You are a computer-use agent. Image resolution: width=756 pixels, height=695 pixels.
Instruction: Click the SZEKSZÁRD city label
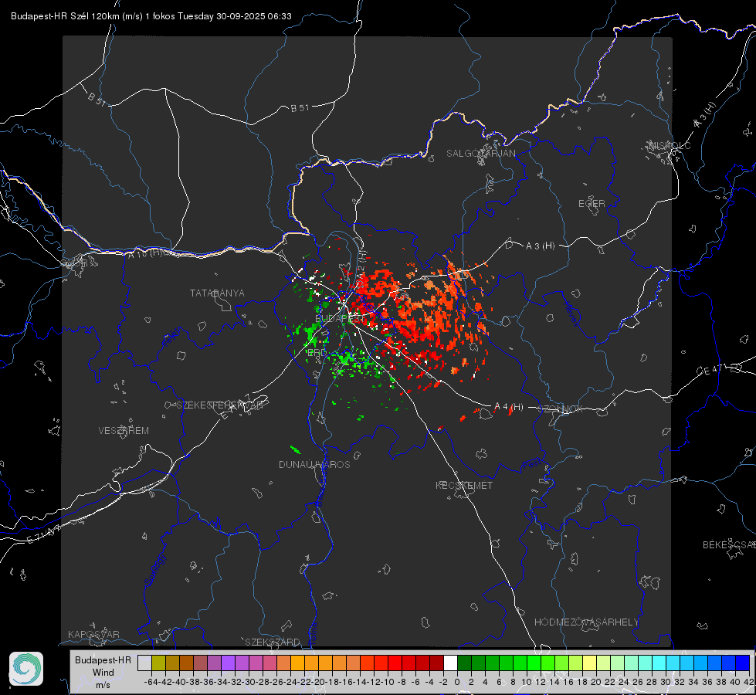click(x=273, y=642)
